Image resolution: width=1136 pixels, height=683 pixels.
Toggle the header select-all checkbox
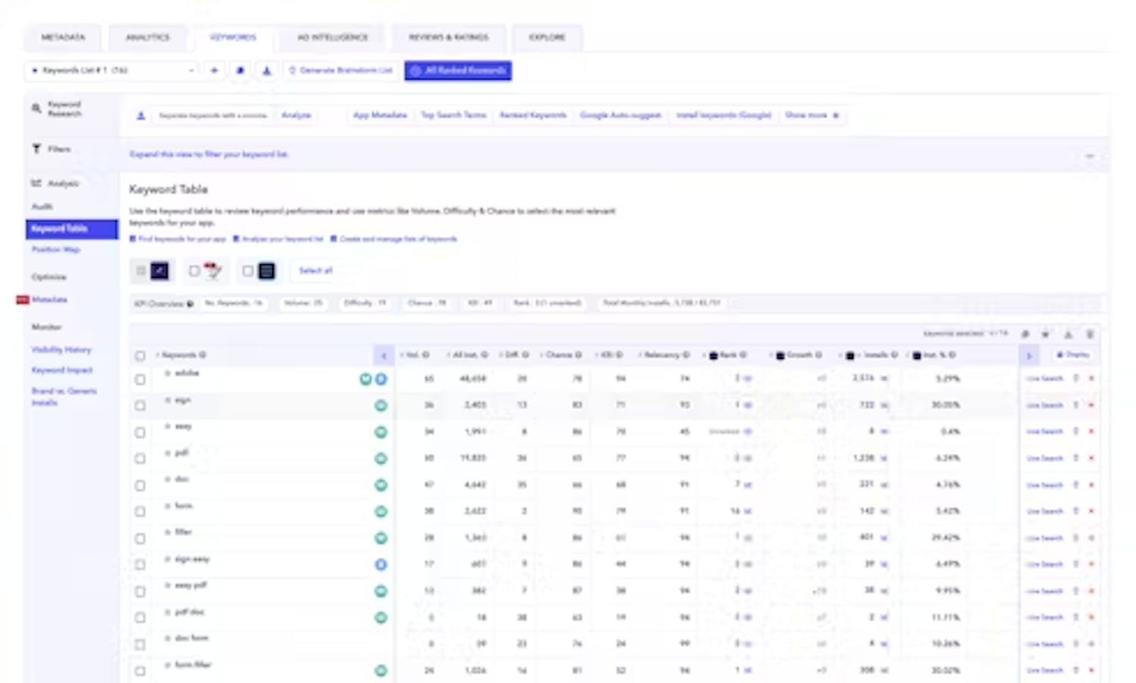[x=140, y=355]
